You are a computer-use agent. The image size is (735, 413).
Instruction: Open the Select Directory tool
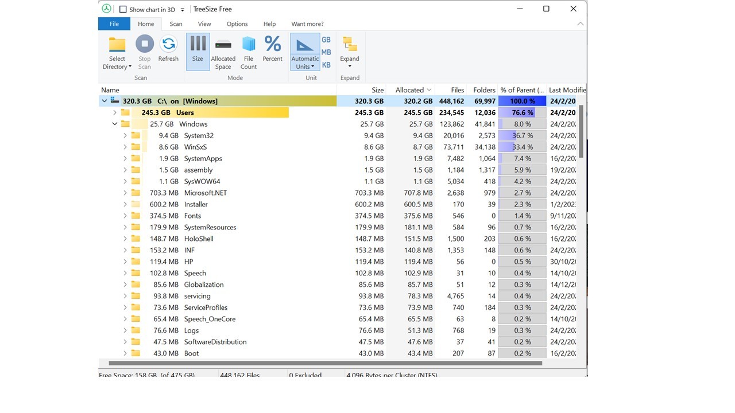point(117,51)
